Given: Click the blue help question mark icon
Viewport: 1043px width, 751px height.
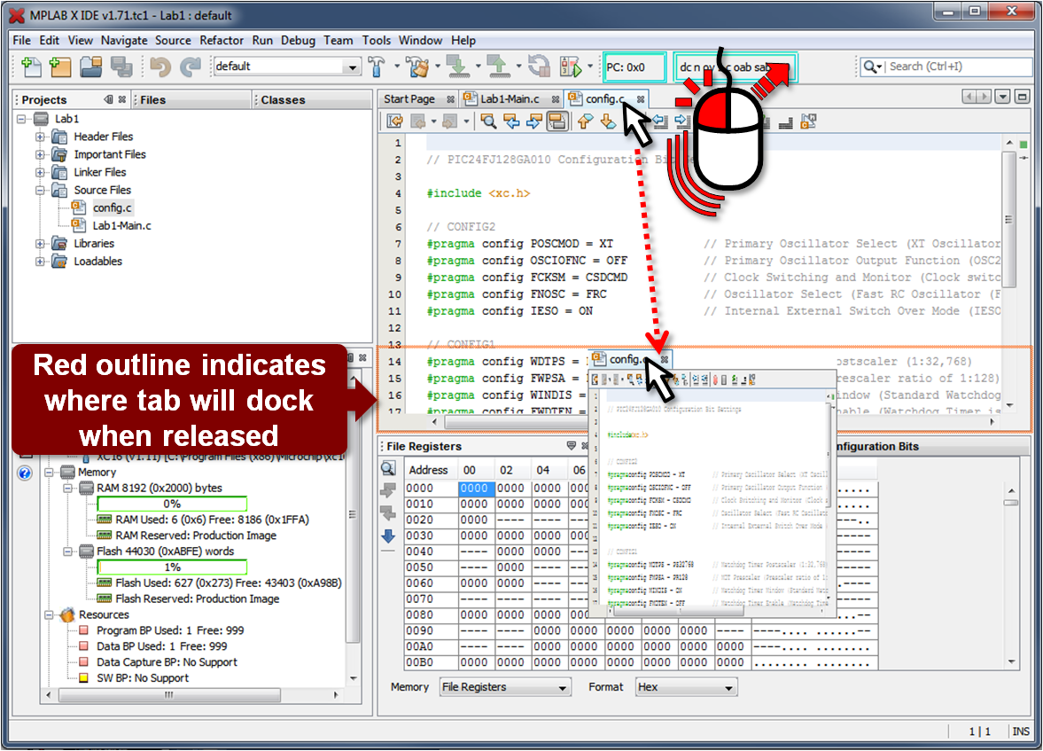Looking at the screenshot, I should (x=25, y=473).
